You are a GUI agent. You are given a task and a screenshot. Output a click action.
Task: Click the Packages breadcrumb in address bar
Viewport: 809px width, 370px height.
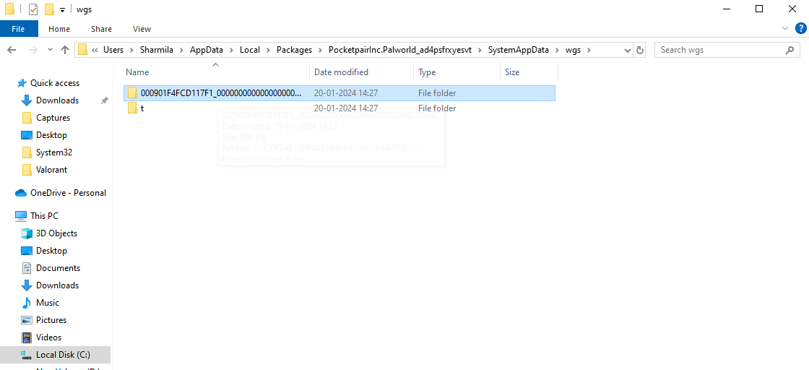(x=294, y=50)
